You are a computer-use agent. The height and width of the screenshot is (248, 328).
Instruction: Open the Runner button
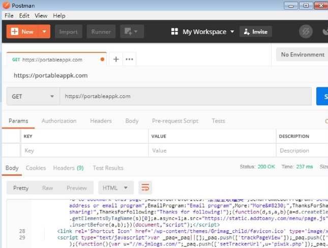101,32
